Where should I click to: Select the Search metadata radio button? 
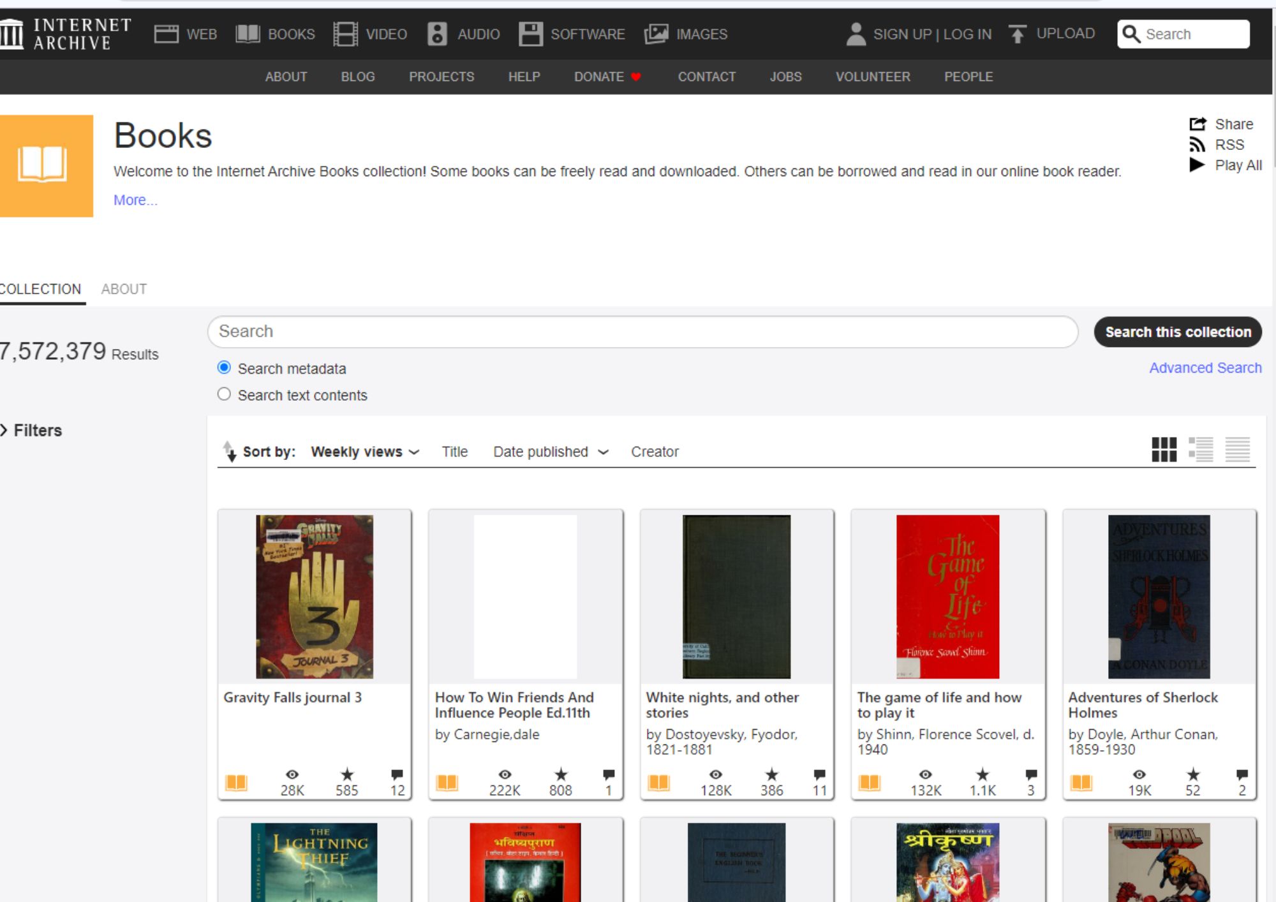pyautogui.click(x=224, y=367)
